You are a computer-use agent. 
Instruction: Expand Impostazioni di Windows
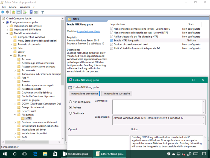tap(7, 30)
